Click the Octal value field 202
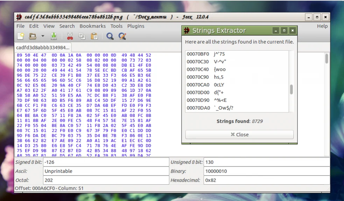The width and height of the screenshot is (344, 201). [106, 180]
